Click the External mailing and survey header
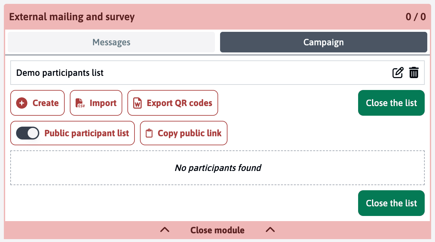 72,17
